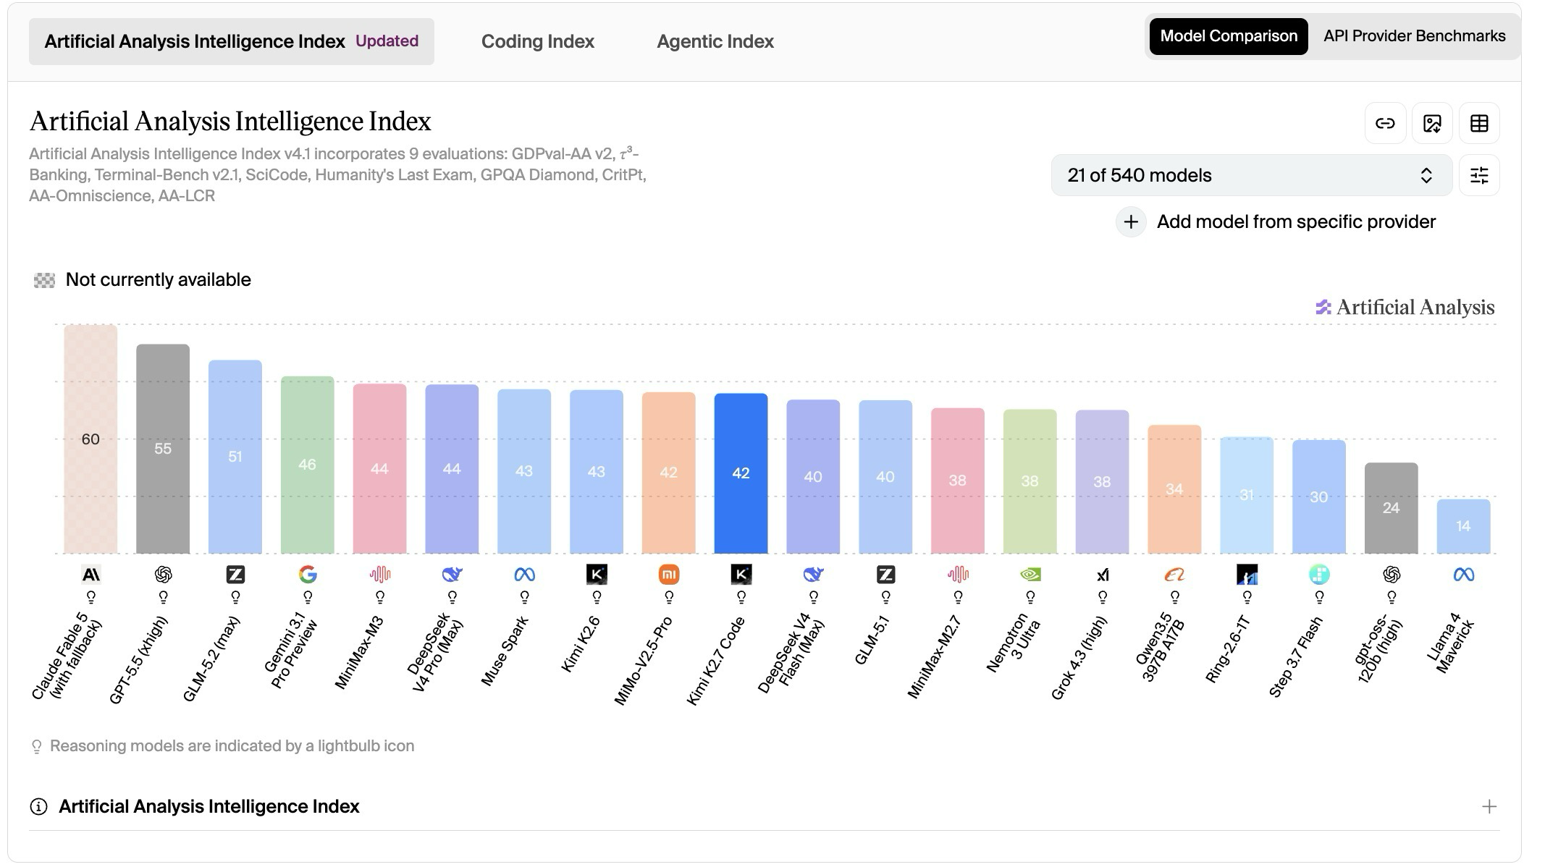Click the Google logo under the Gemini 3.1 Pro bar
Screen dimensions: 1545x867
click(308, 575)
